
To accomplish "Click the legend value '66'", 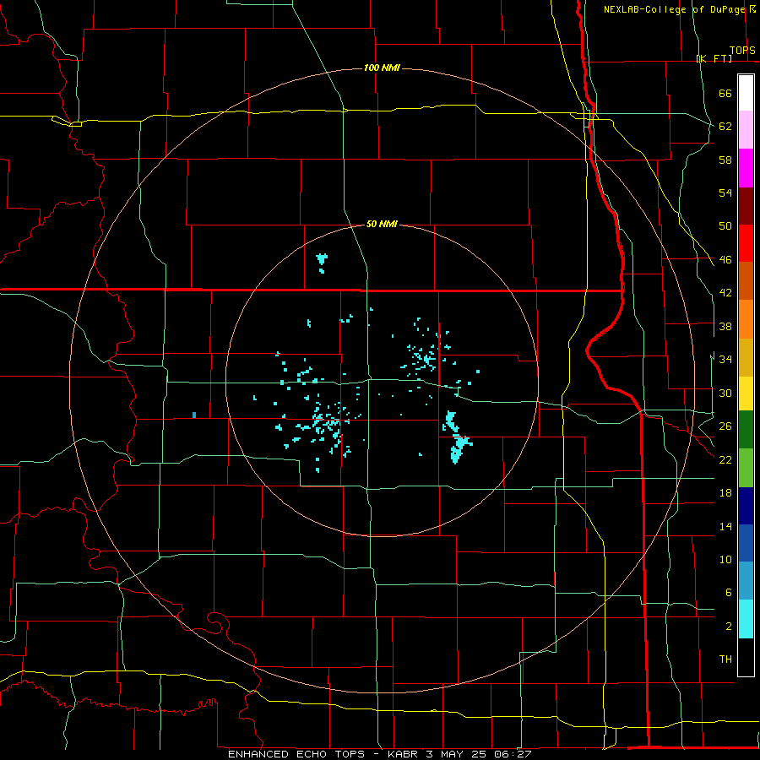I will point(725,94).
